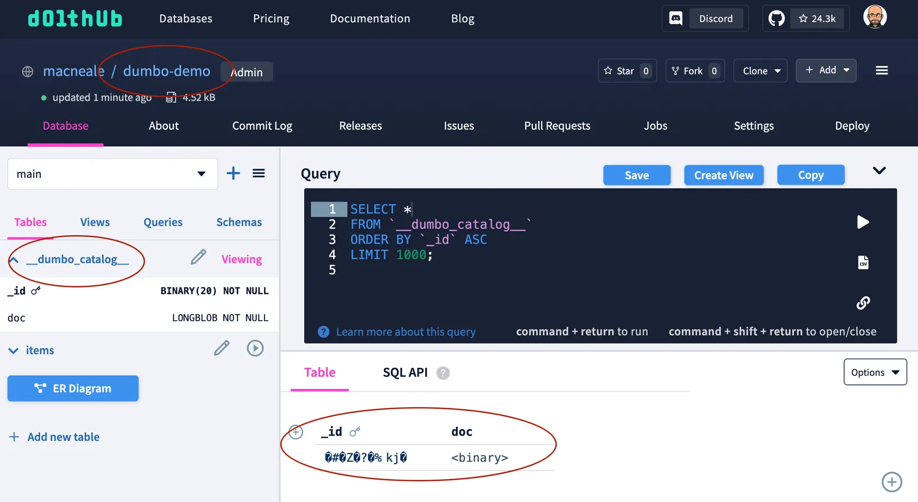Edit the items table with pencil icon
The width and height of the screenshot is (918, 502).
222,348
